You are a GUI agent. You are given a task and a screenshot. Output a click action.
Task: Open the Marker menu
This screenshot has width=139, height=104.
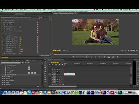[39, 10]
